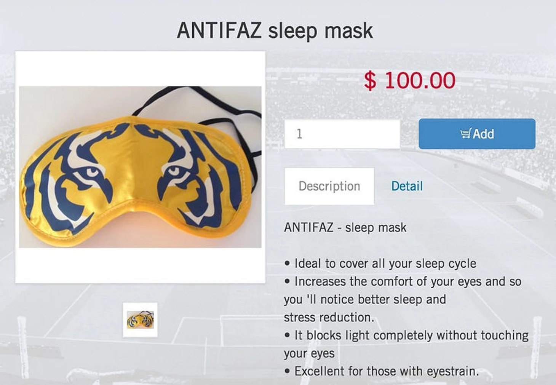Screen dimensions: 556x385
Task: Open the Detail tab
Action: point(407,186)
